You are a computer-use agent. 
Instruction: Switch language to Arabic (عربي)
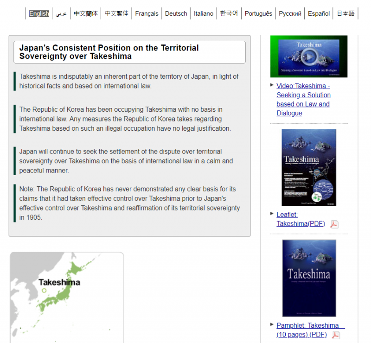tap(61, 13)
